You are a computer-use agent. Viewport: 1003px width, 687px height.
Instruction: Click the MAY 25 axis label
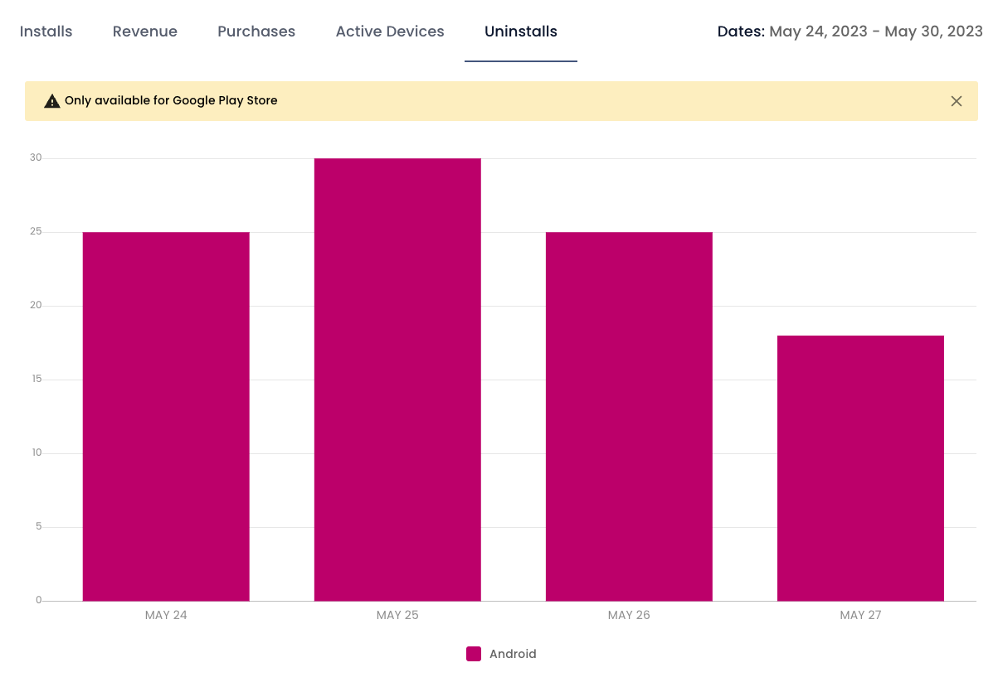pyautogui.click(x=397, y=615)
